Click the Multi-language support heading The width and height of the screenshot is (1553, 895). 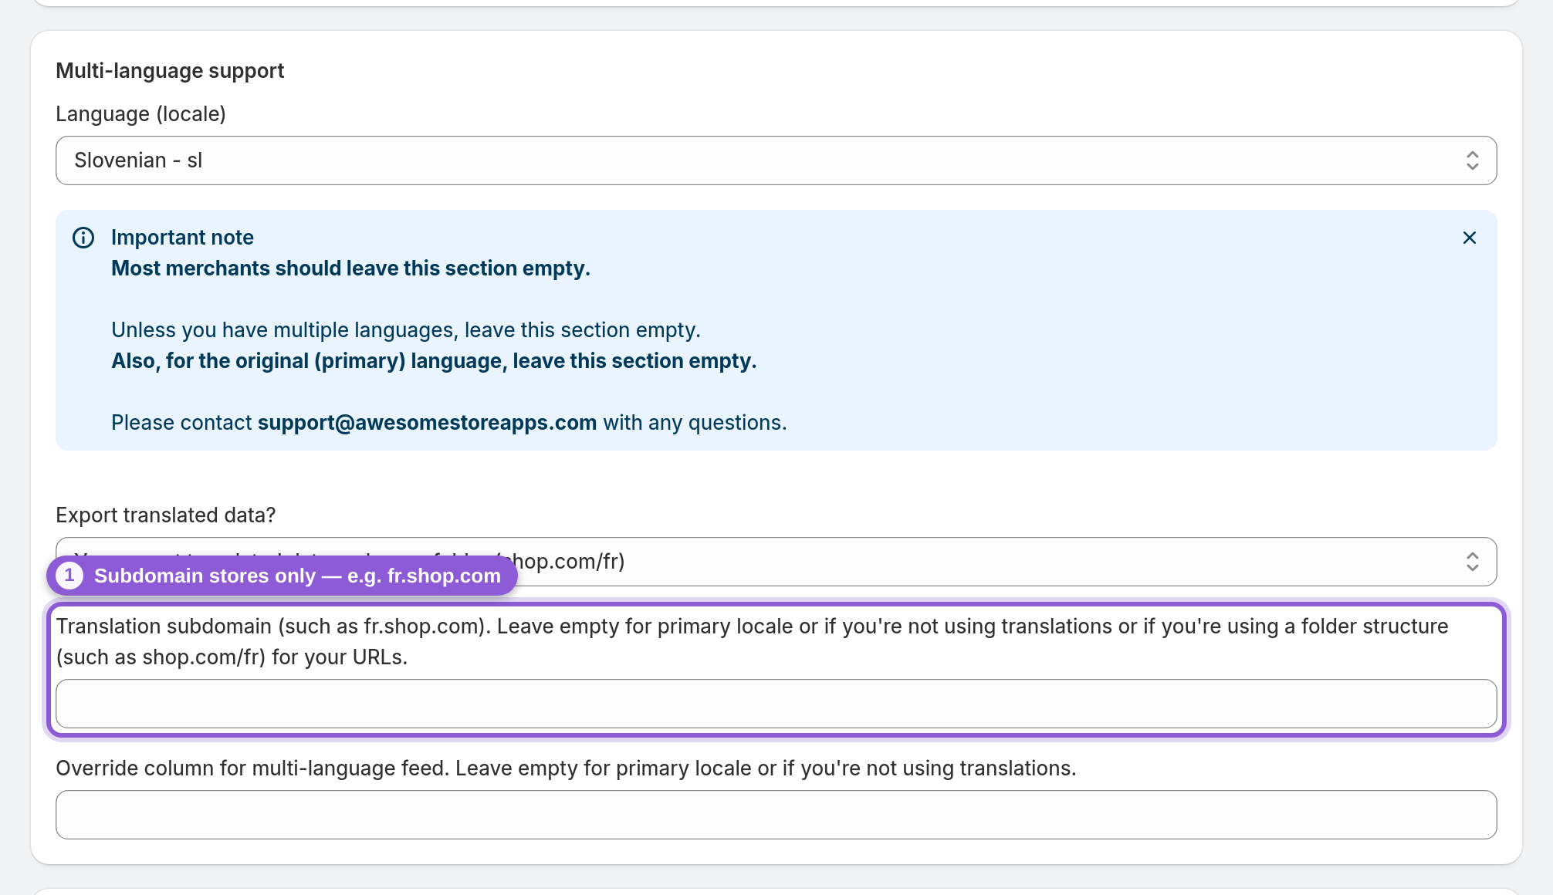(170, 71)
